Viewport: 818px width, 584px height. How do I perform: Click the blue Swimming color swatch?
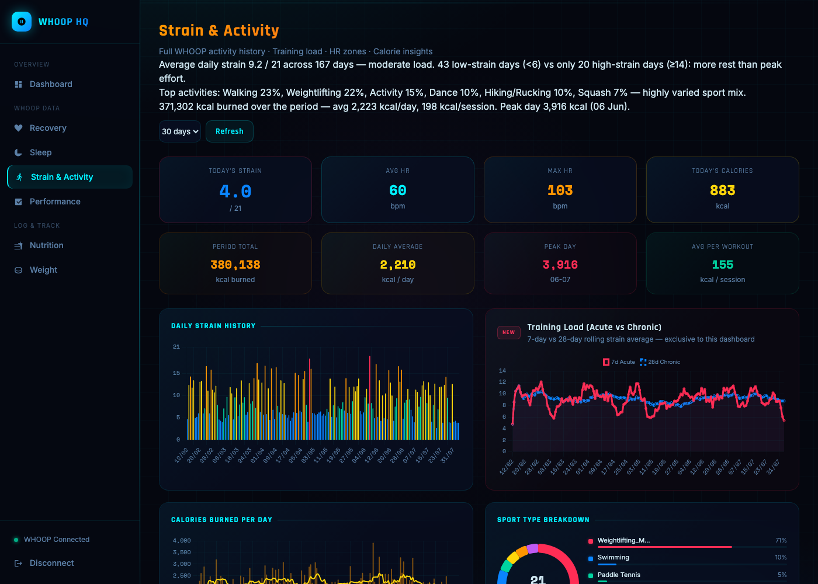click(591, 558)
